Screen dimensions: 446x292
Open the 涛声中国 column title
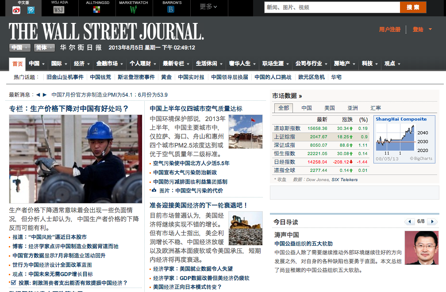pyautogui.click(x=286, y=235)
